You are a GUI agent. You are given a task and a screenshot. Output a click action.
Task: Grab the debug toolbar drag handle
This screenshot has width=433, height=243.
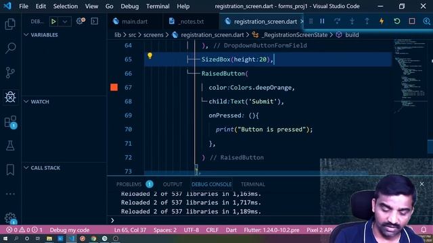[311, 21]
